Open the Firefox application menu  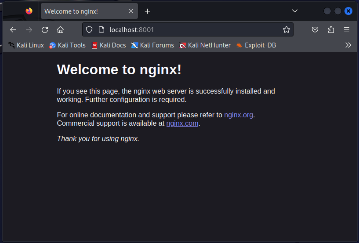[x=347, y=29]
